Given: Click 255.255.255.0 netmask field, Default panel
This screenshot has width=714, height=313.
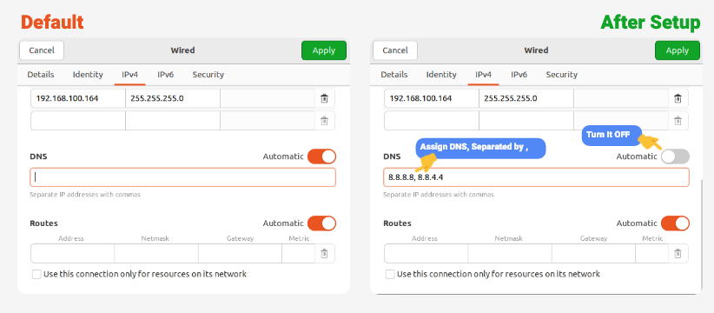Looking at the screenshot, I should (173, 98).
